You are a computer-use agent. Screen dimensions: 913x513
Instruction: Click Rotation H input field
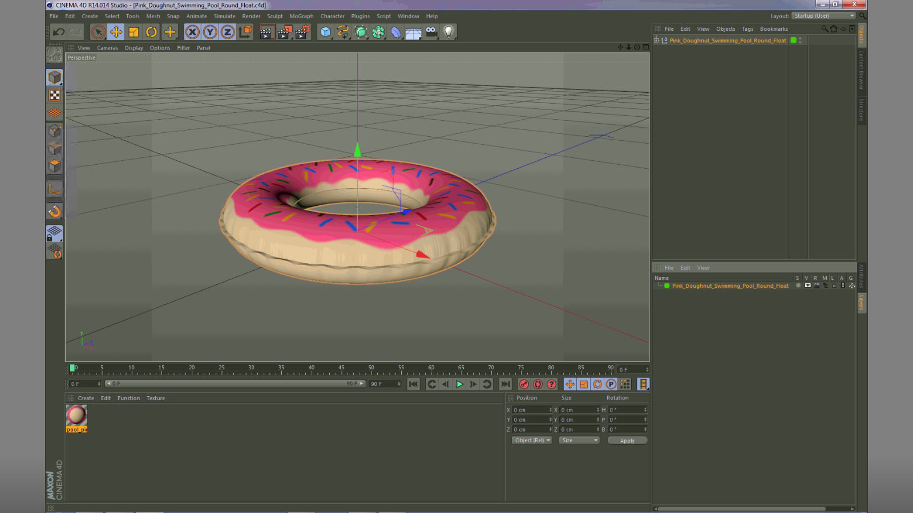626,410
